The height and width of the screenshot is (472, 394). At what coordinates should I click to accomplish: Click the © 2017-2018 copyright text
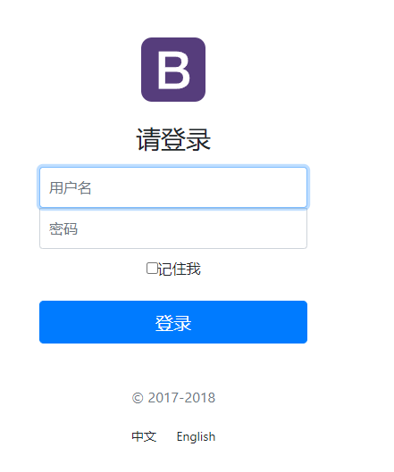[173, 398]
